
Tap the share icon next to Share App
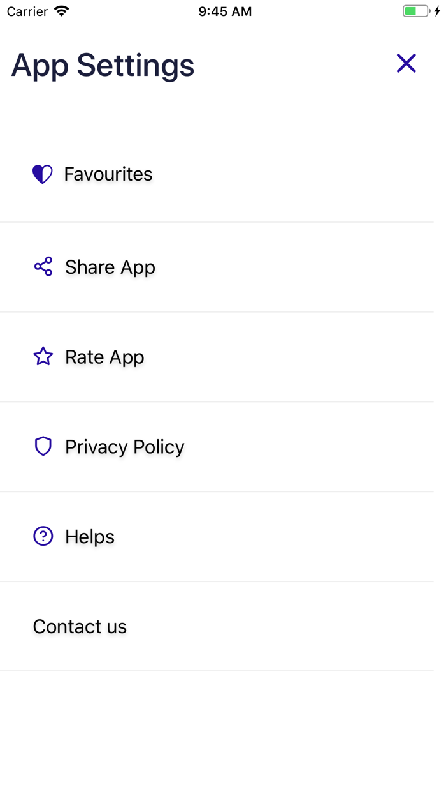(43, 267)
